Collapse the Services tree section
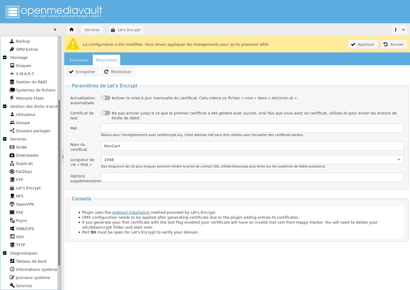This screenshot has height=290, width=410. click(5, 139)
